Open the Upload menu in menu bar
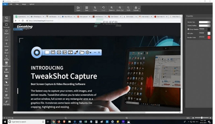 pyautogui.click(x=32, y=4)
